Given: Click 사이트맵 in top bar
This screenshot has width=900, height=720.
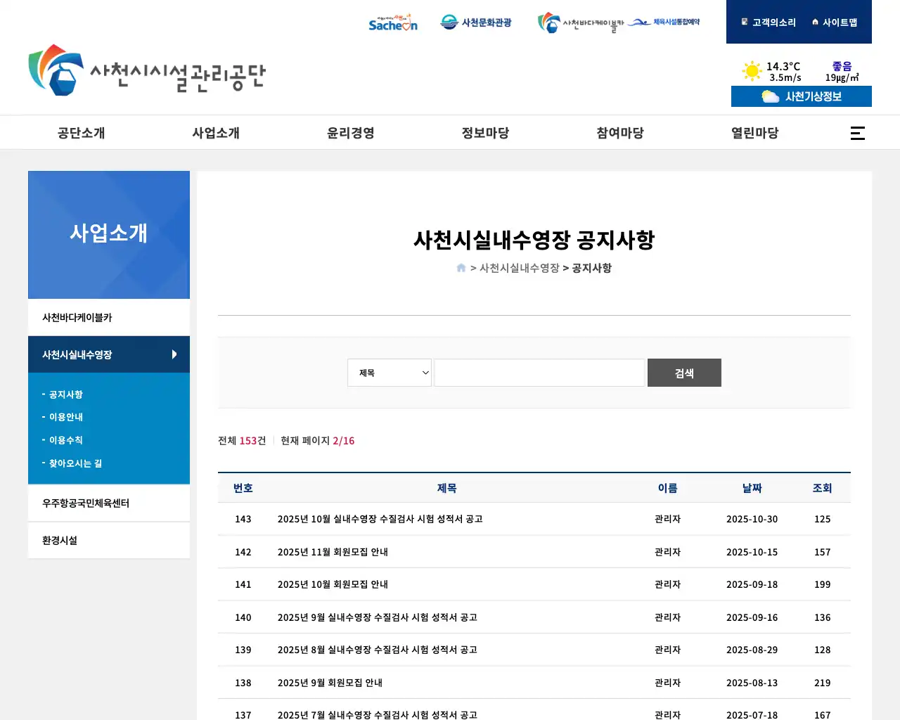Looking at the screenshot, I should click(835, 22).
